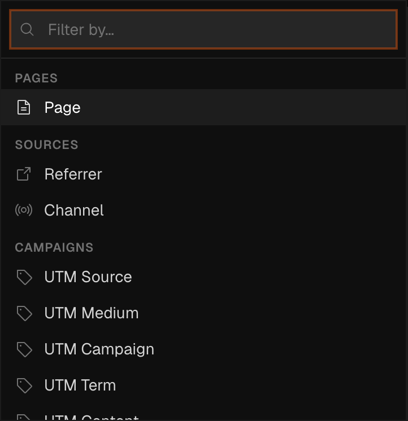Select the UTM Campaign filter
This screenshot has width=408, height=421.
pos(203,349)
